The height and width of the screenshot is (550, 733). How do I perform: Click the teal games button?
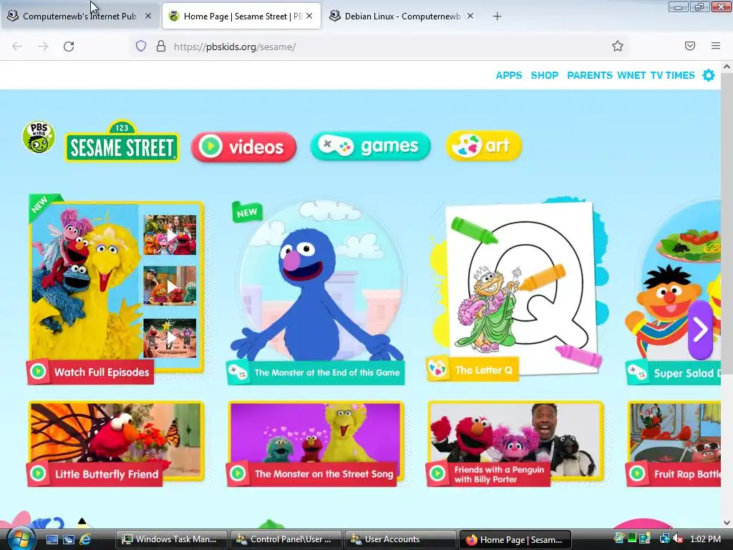[x=370, y=146]
